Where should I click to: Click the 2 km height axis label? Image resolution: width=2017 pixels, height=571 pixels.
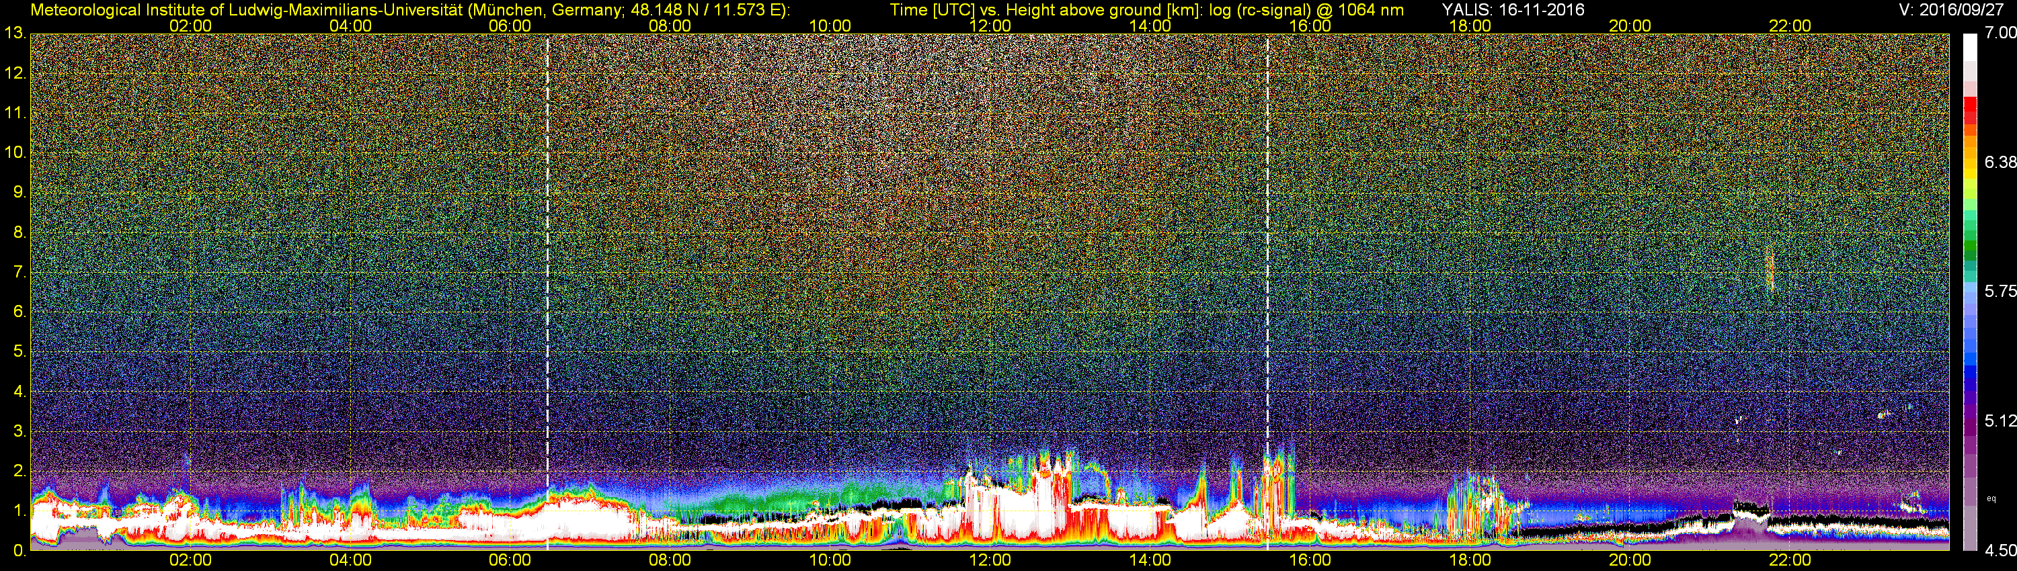click(x=19, y=471)
